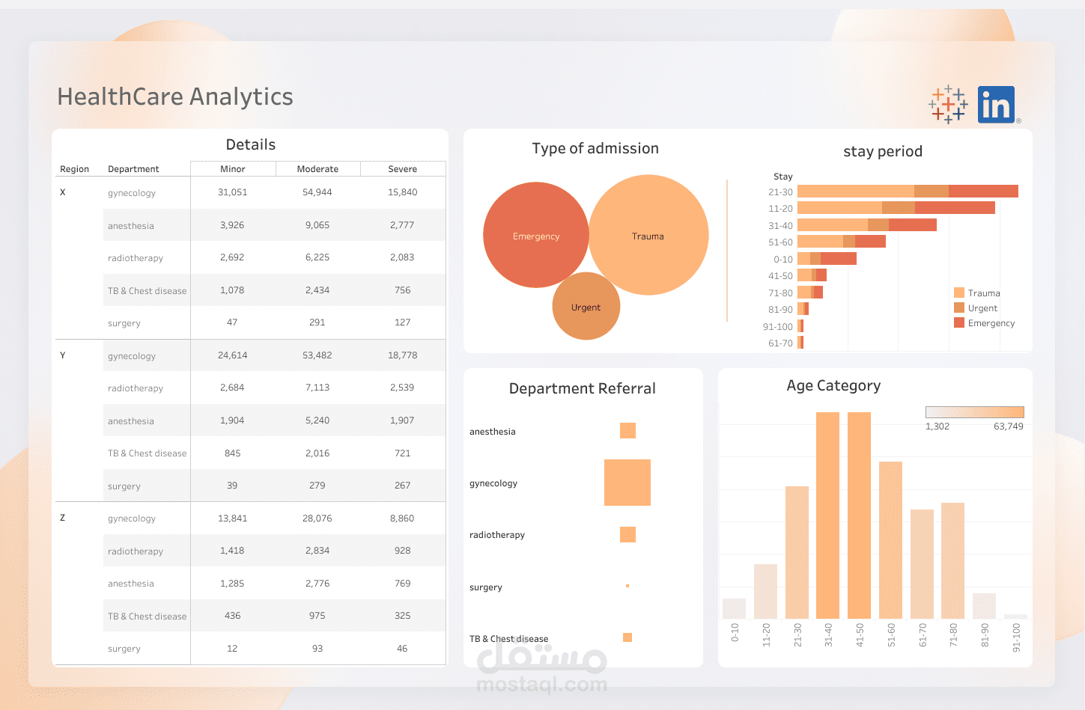Click the gynecology label in Department Referral
1085x710 pixels.
(493, 483)
